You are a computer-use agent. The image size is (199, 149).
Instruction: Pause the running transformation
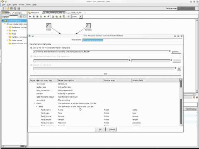[x=34, y=17]
